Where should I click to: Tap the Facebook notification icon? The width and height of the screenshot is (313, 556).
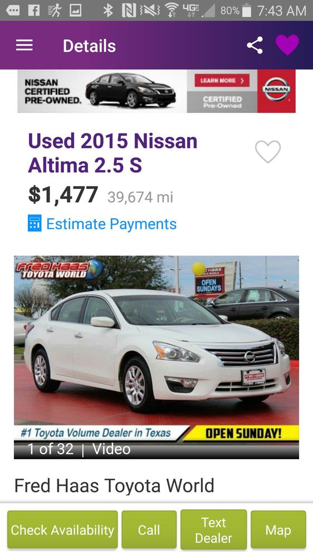(34, 11)
